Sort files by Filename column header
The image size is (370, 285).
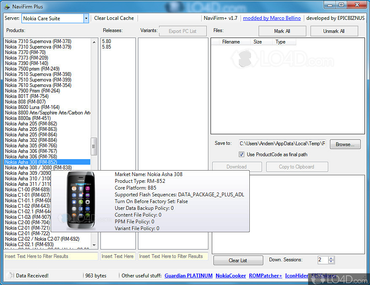pyautogui.click(x=231, y=42)
